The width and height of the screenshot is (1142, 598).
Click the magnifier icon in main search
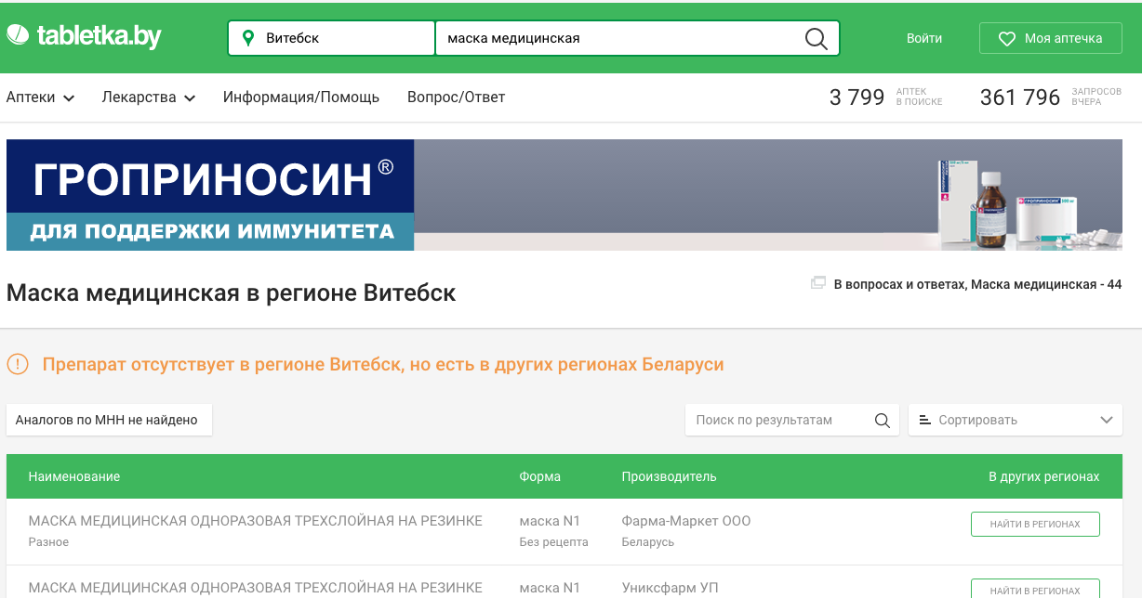coord(816,38)
